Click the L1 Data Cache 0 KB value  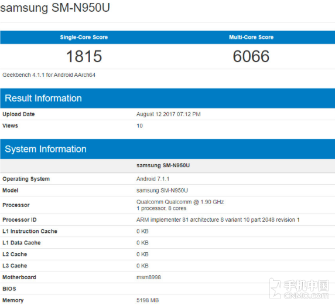click(x=142, y=243)
